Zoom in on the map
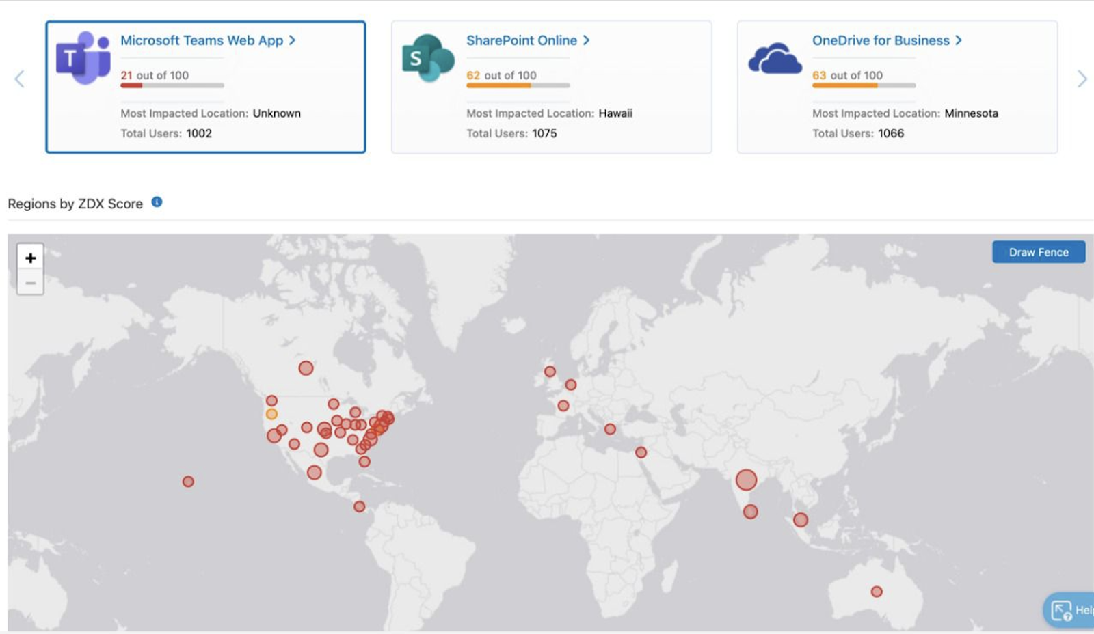 [x=30, y=258]
